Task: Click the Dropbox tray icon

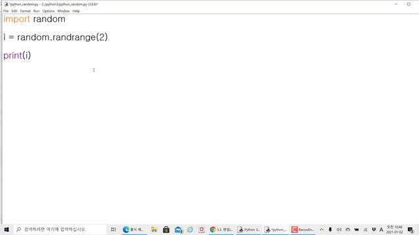Action: click(x=374, y=229)
